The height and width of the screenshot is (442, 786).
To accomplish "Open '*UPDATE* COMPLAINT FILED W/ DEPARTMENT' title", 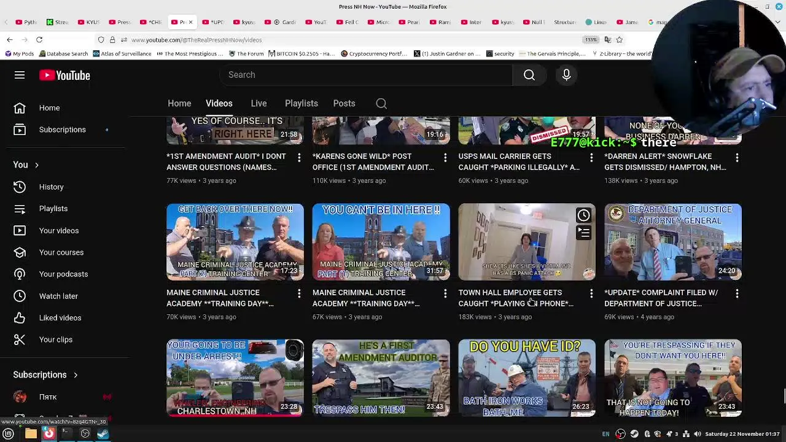I will tap(661, 298).
